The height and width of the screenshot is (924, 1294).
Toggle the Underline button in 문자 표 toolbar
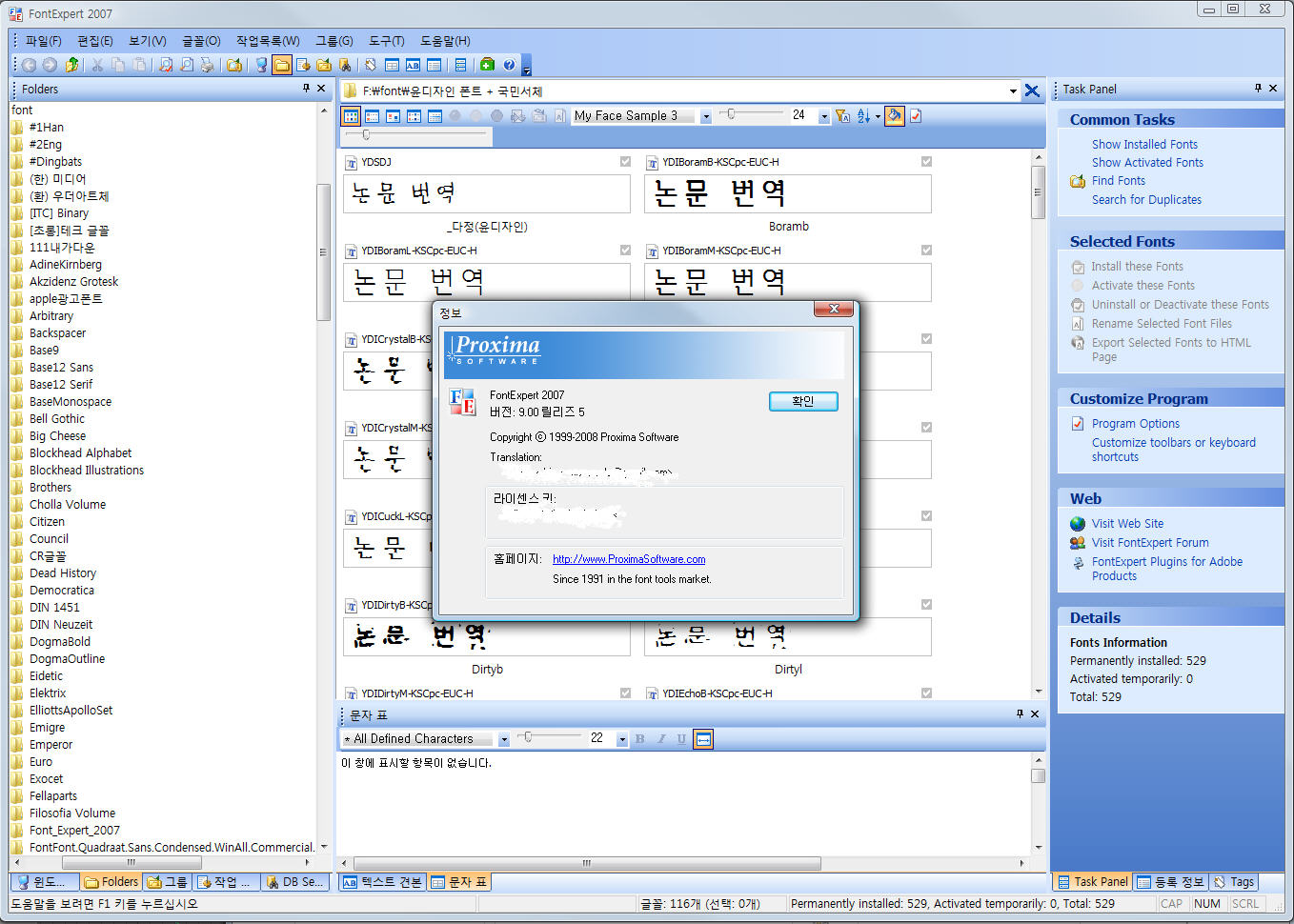681,738
